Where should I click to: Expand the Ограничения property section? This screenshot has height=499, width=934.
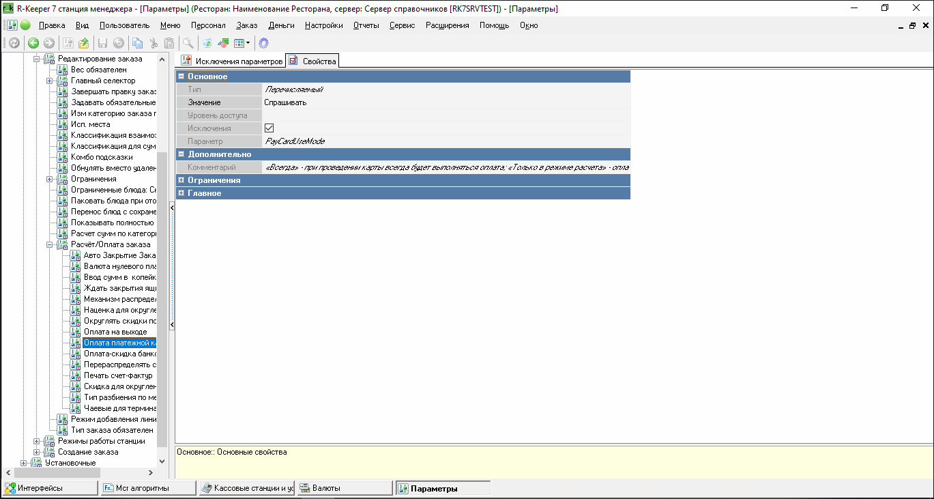click(181, 180)
